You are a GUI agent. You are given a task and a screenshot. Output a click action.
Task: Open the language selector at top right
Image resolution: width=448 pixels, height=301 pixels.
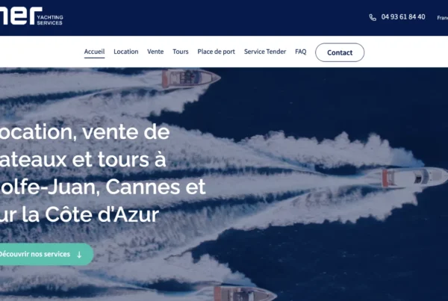pyautogui.click(x=442, y=18)
